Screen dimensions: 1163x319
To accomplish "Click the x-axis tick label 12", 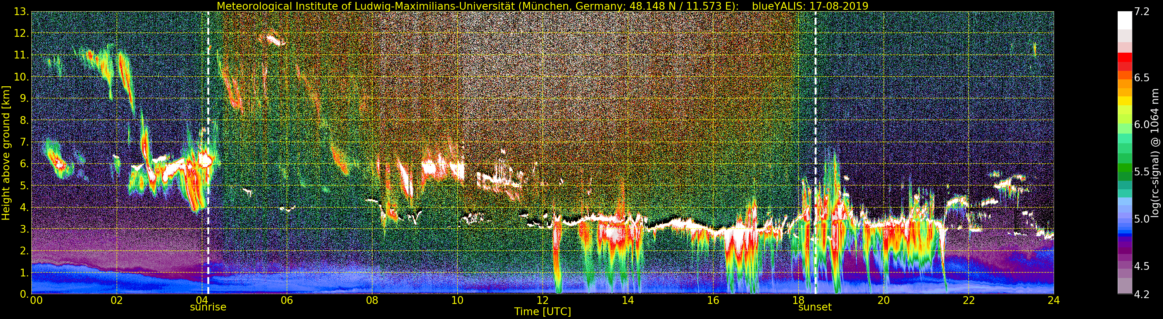I will [543, 300].
